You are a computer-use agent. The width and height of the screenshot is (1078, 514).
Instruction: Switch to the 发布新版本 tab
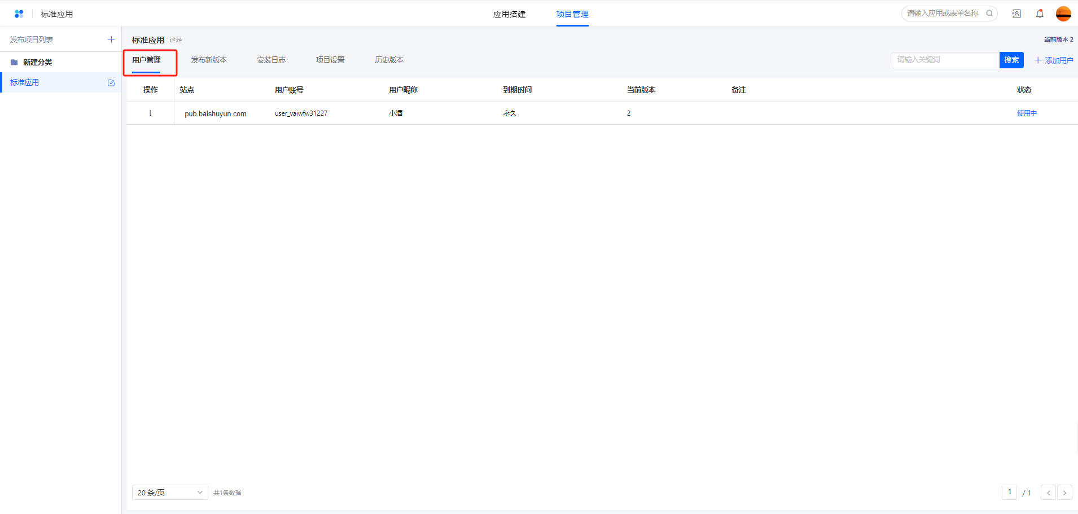pyautogui.click(x=209, y=60)
